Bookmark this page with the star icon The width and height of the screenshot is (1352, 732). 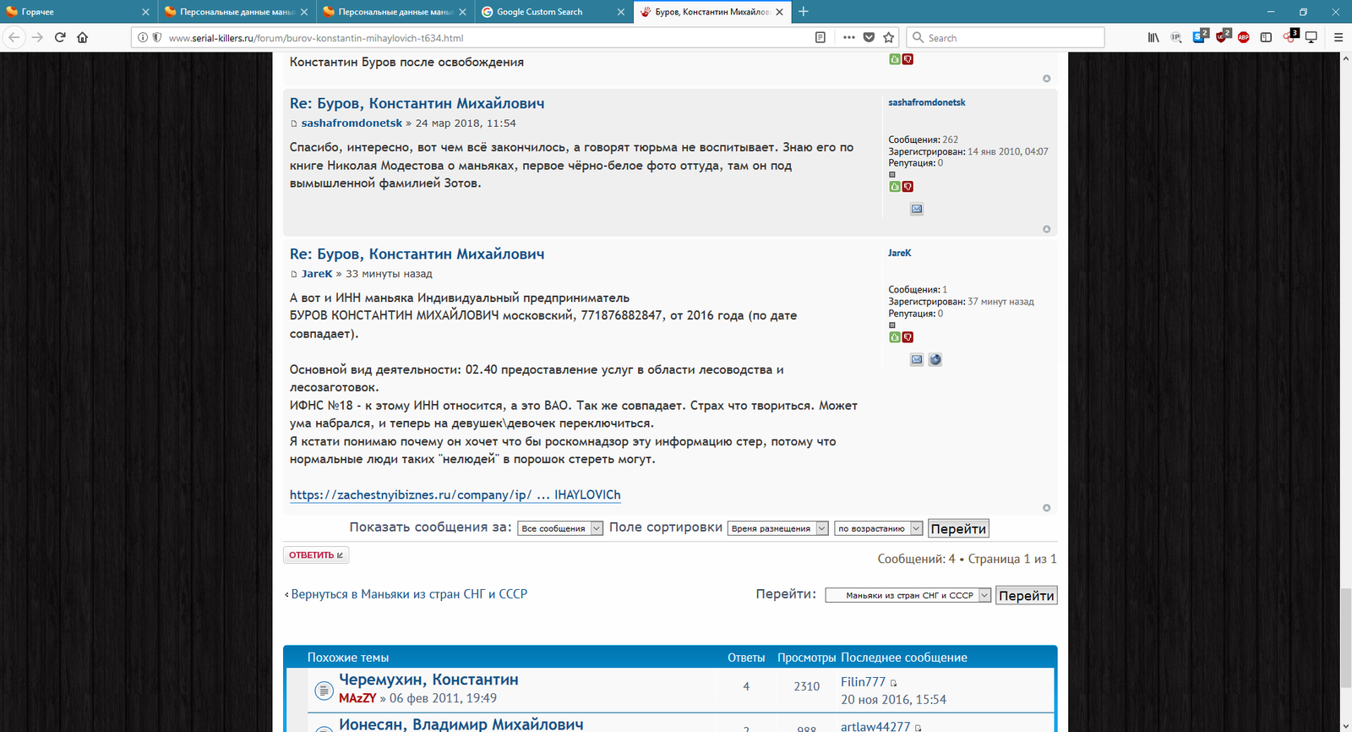889,37
